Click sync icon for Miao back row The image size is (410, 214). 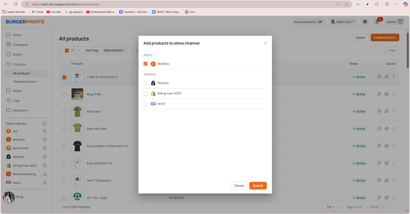click(379, 111)
